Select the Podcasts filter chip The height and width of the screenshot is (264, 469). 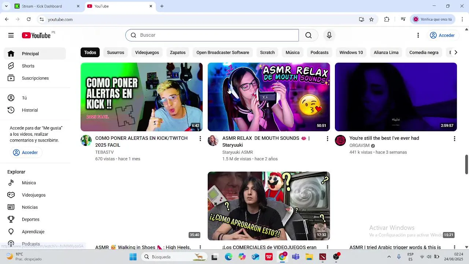(320, 52)
